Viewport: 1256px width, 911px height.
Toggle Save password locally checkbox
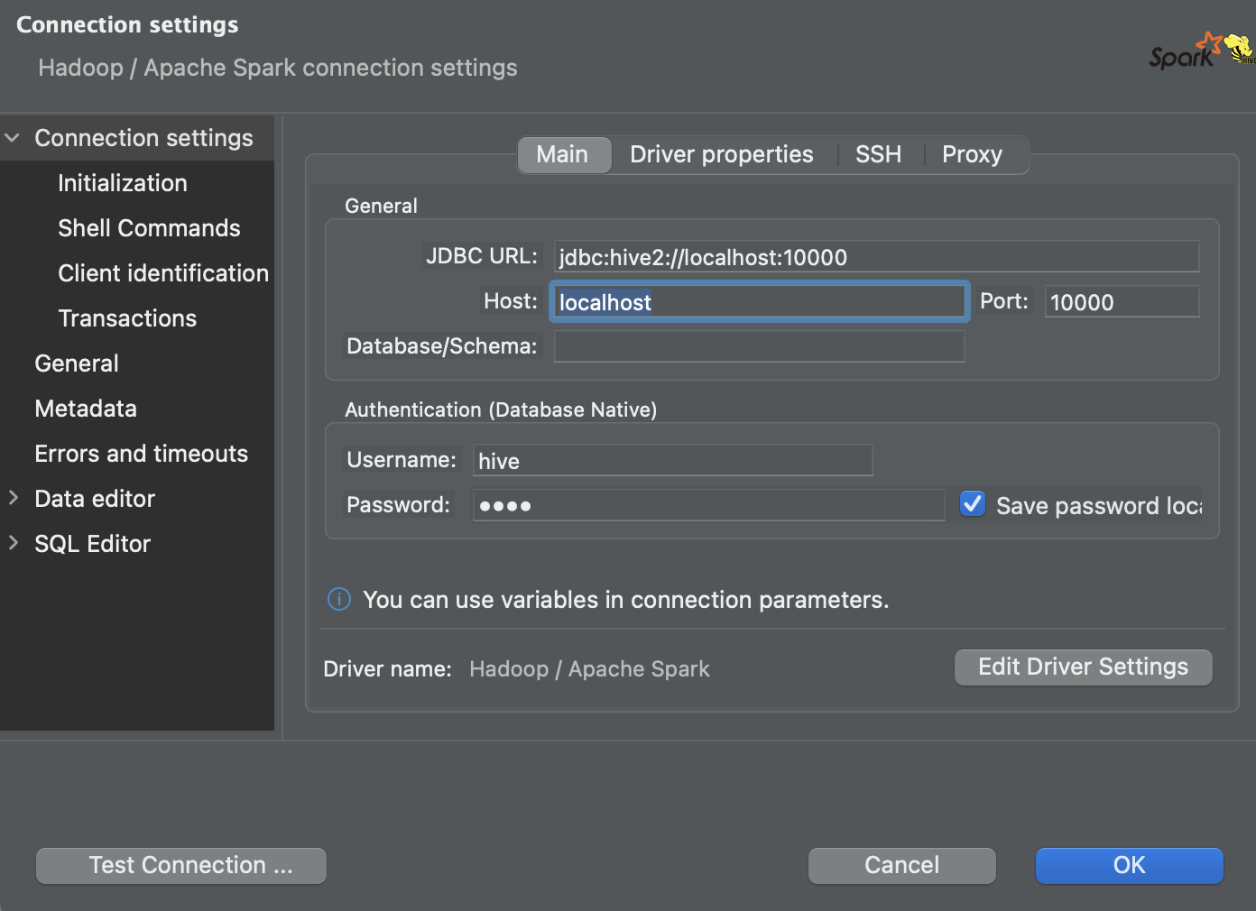click(973, 504)
